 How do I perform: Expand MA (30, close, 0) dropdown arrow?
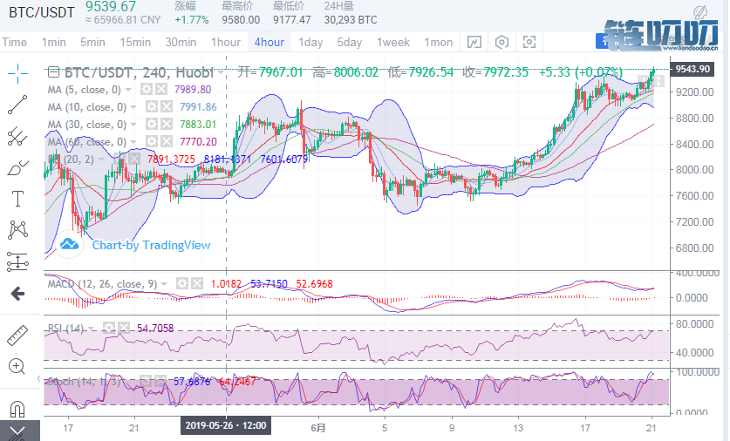pyautogui.click(x=133, y=125)
